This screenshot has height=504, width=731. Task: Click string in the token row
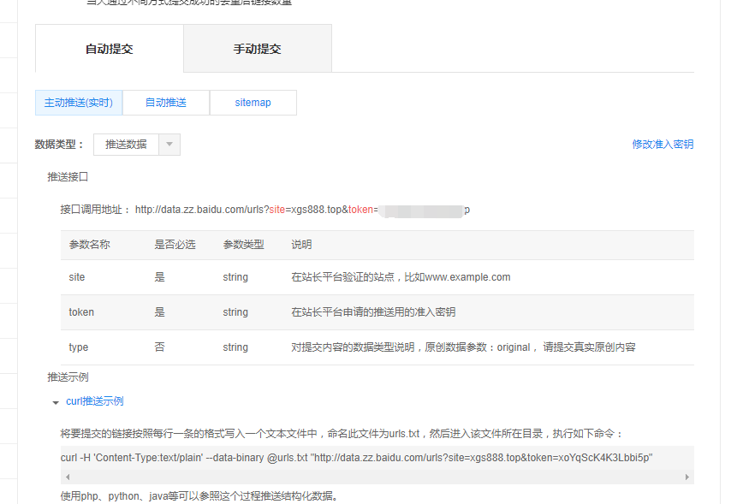pos(235,312)
